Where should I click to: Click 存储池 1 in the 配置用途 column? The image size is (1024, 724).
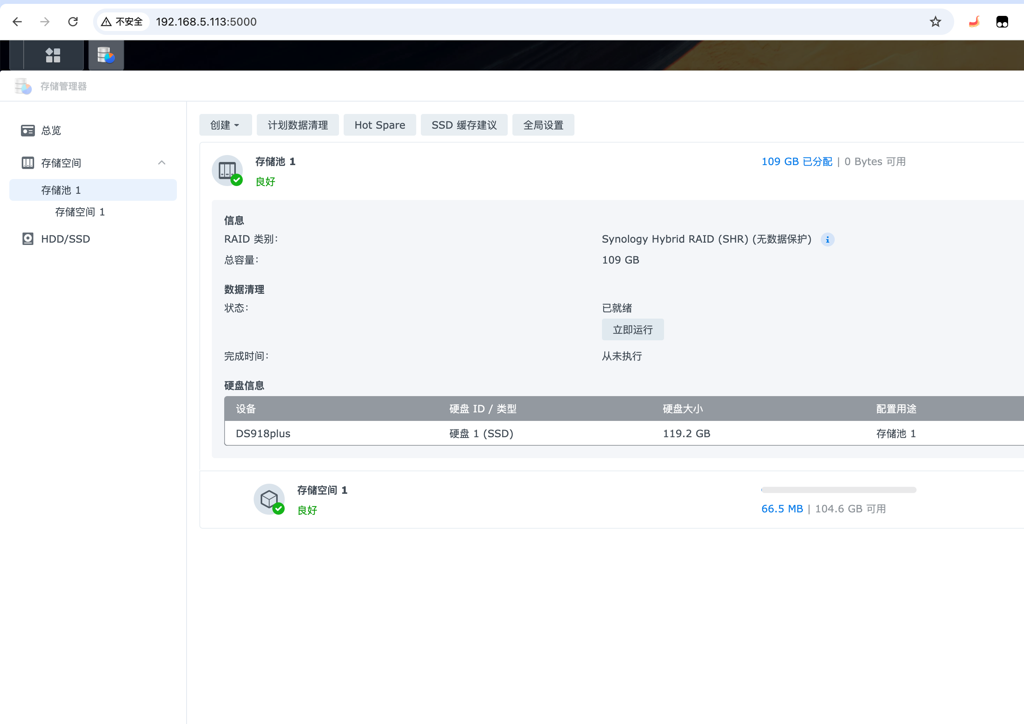[x=896, y=433]
